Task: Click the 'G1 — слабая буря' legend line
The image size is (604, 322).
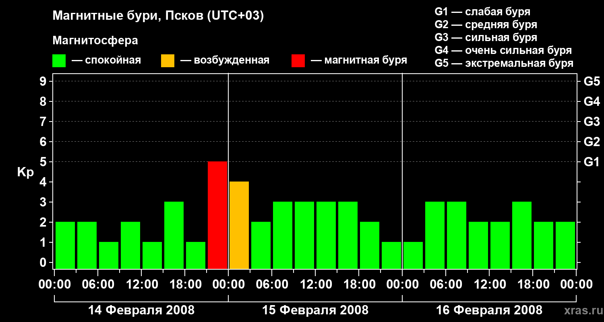Action: [482, 12]
